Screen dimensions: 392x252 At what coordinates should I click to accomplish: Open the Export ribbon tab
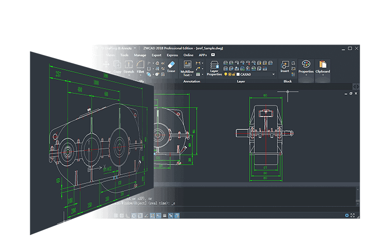pyautogui.click(x=156, y=55)
